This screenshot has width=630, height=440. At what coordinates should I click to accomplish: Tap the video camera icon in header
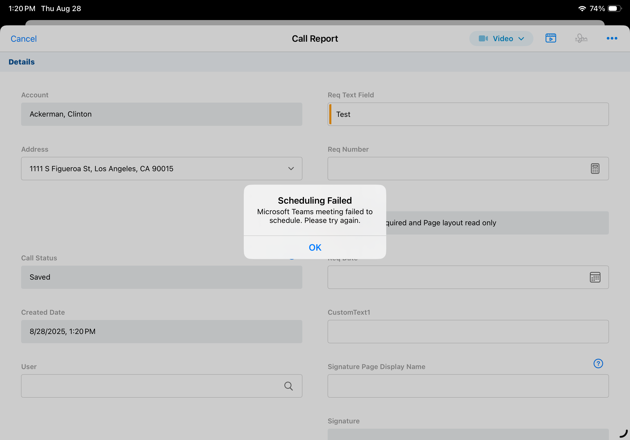[483, 39]
